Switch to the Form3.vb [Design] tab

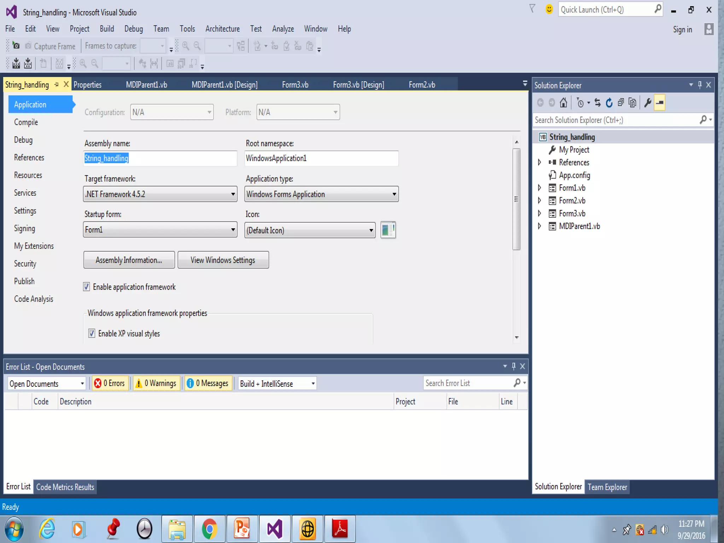[x=358, y=85]
